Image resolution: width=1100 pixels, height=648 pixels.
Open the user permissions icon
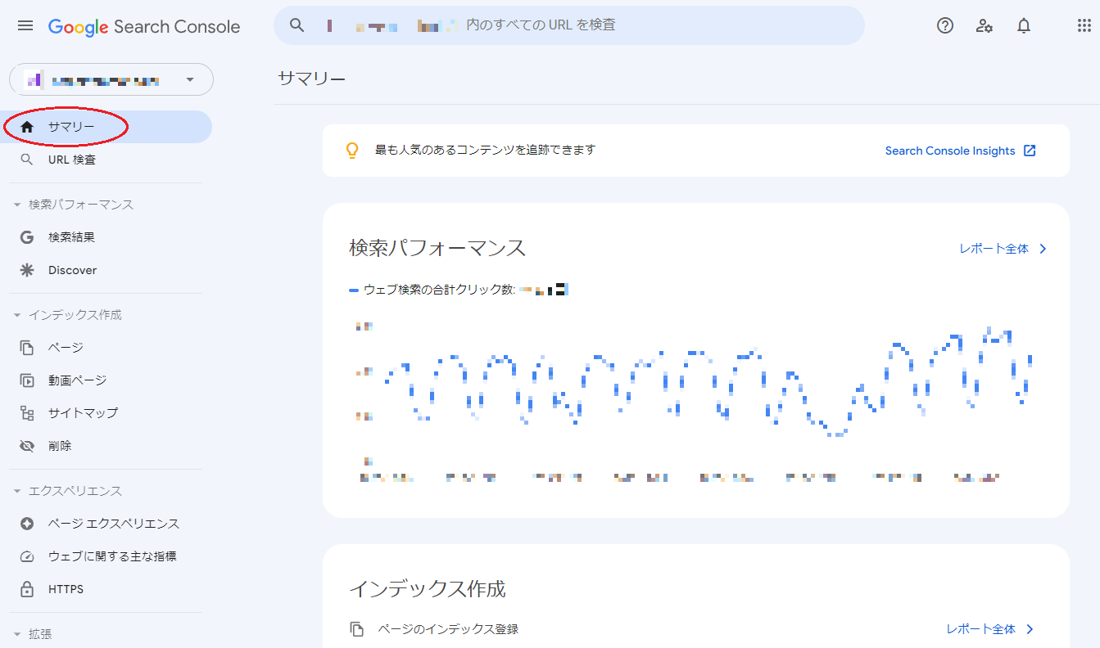[x=984, y=25]
